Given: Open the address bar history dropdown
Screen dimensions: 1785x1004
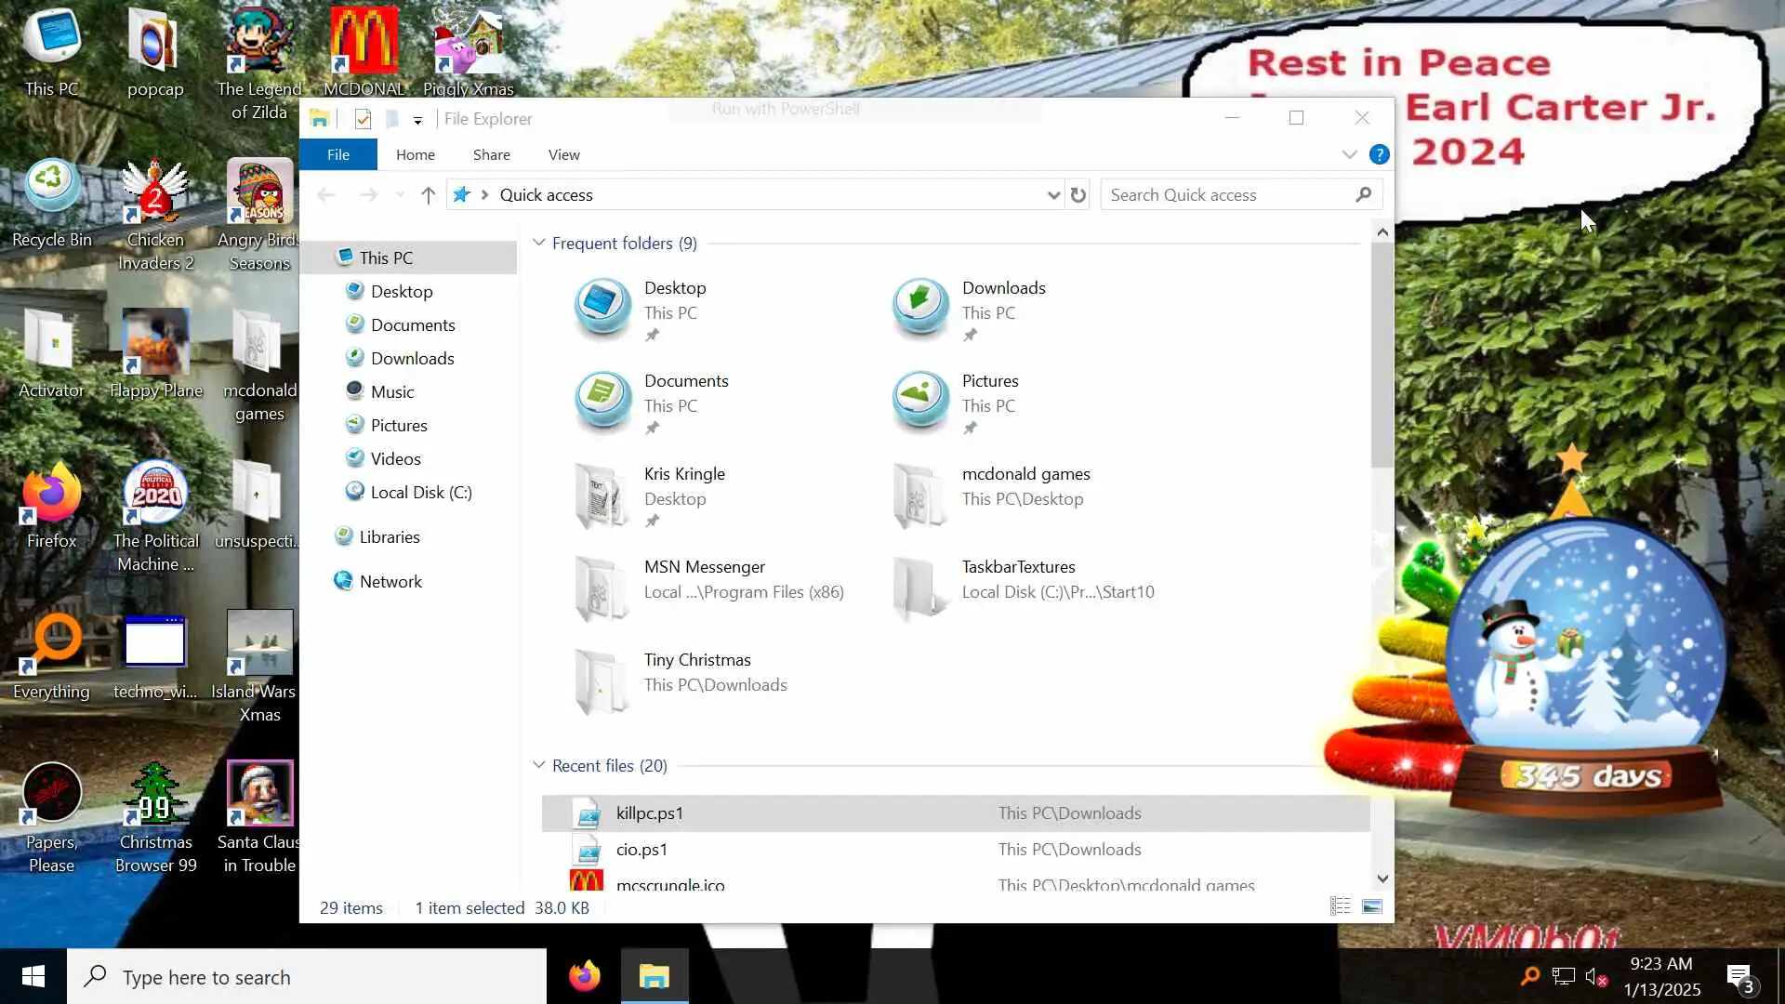Looking at the screenshot, I should (x=1052, y=195).
